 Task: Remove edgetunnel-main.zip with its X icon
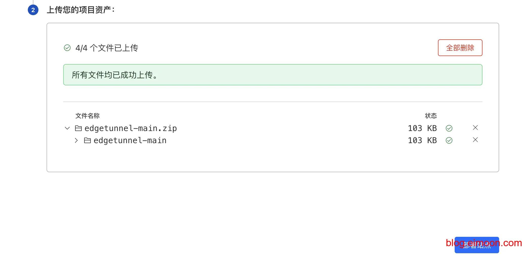click(x=475, y=128)
